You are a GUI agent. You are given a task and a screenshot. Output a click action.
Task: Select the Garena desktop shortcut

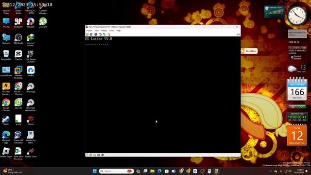[31, 120]
